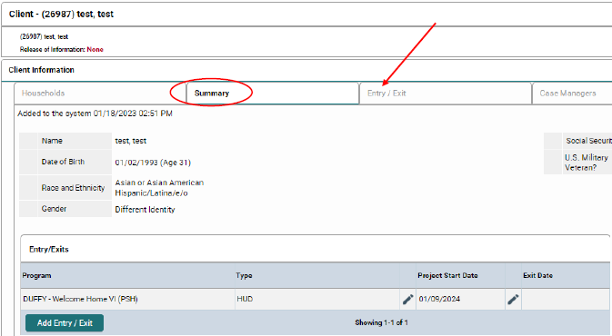Click the Client - (26987) test, test title
The height and width of the screenshot is (336, 612).
click(x=61, y=14)
